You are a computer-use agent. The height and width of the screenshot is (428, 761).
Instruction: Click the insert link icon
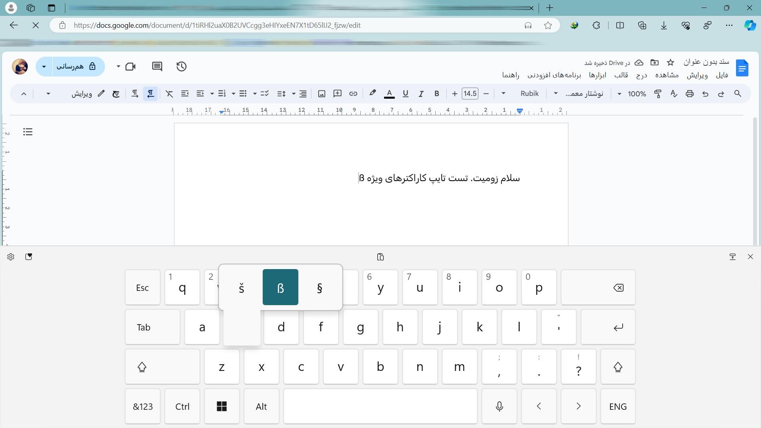point(353,94)
